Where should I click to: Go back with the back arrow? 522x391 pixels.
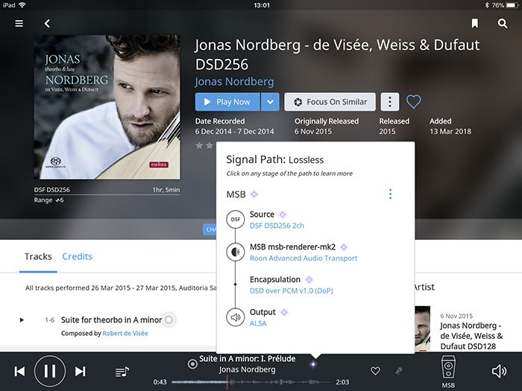point(47,23)
